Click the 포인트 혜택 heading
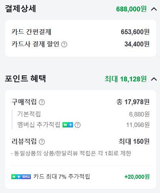This screenshot has height=193, width=160. pyautogui.click(x=25, y=79)
